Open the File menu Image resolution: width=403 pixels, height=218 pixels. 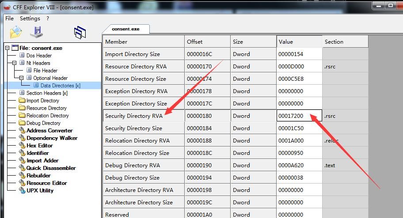pyautogui.click(x=9, y=19)
